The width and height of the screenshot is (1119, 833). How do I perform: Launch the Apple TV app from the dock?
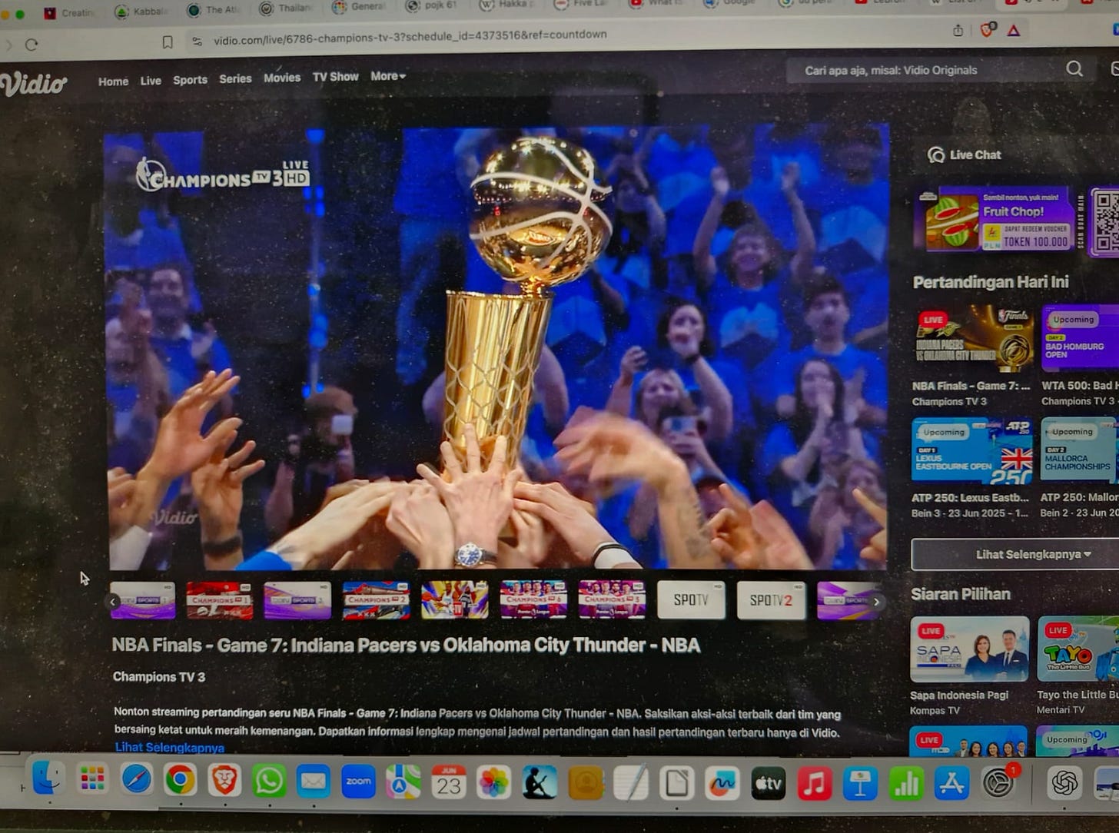tap(768, 784)
